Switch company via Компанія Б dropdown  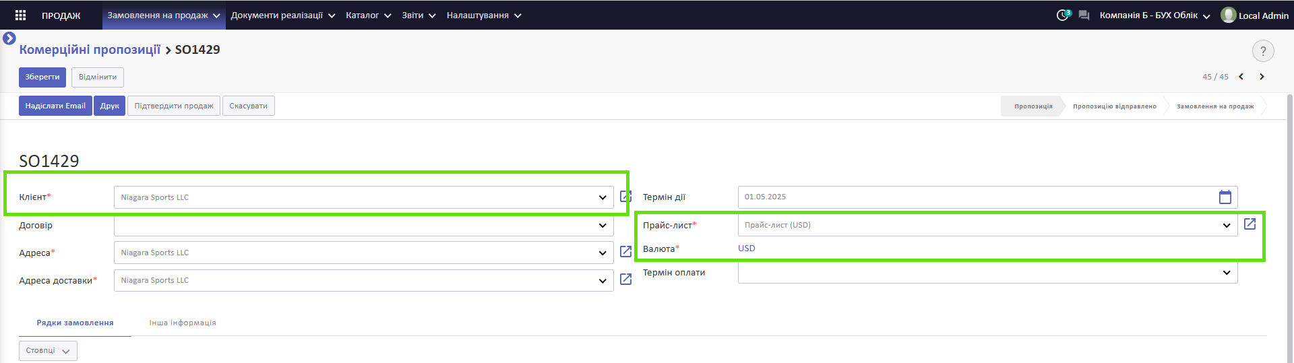[1154, 15]
